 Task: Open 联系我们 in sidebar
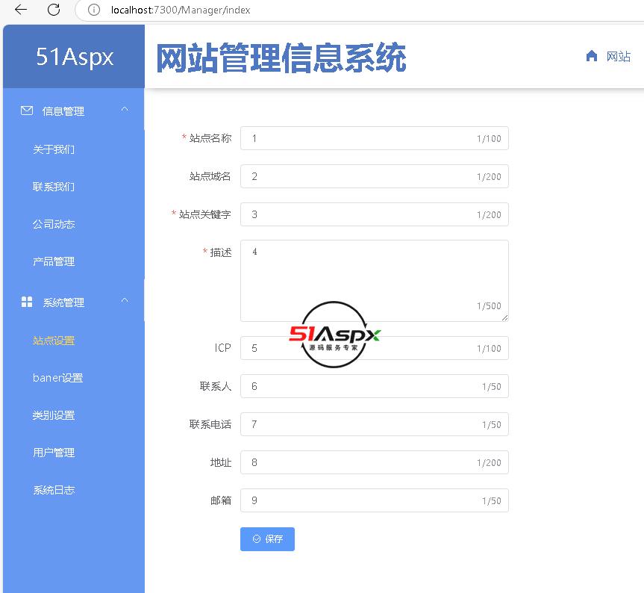(x=54, y=187)
